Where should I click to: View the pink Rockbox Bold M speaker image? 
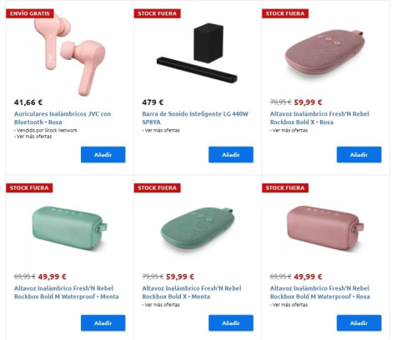click(x=325, y=227)
